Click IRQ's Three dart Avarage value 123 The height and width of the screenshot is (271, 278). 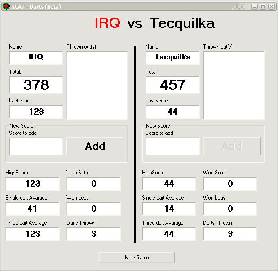(x=33, y=234)
